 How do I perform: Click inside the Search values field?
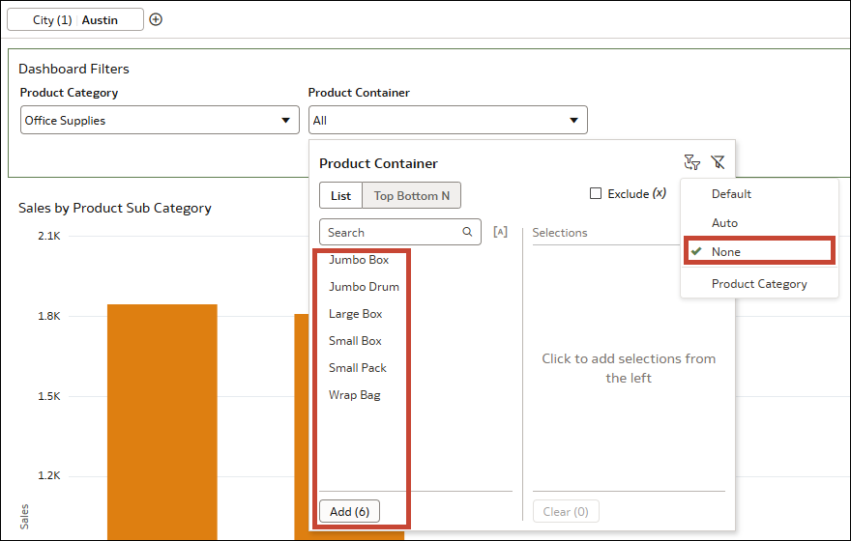[x=392, y=232]
